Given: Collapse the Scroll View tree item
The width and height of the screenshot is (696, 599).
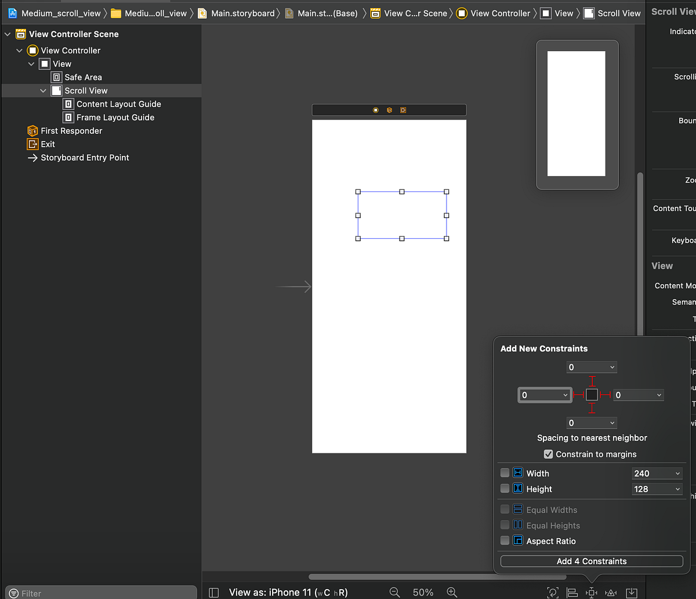Looking at the screenshot, I should 43,90.
